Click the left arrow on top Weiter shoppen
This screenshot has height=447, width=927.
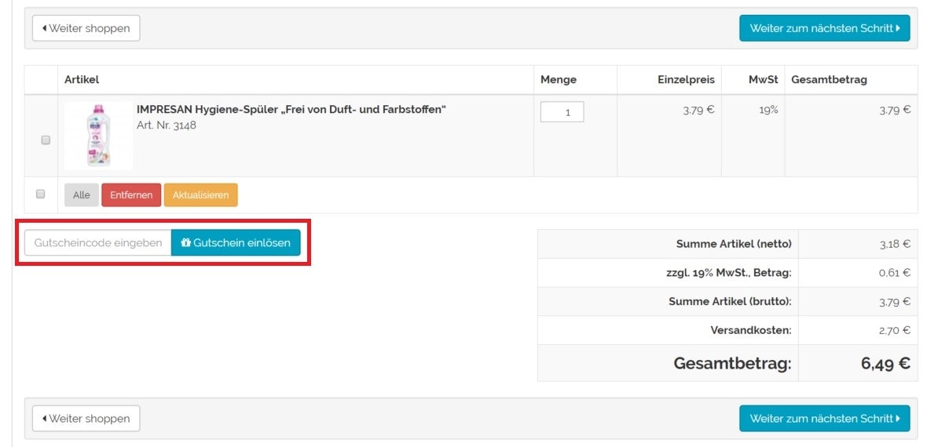[45, 28]
